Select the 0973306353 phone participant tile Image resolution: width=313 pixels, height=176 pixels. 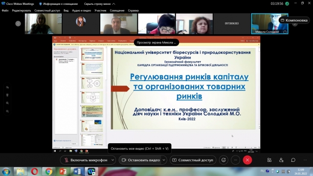[x=232, y=23]
